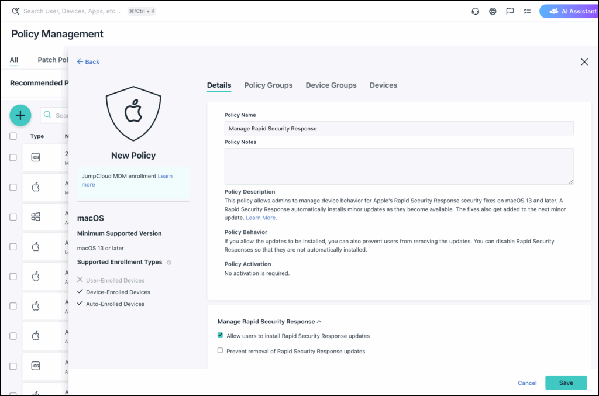Go Back using the back arrow link
This screenshot has height=396, width=599.
[88, 61]
